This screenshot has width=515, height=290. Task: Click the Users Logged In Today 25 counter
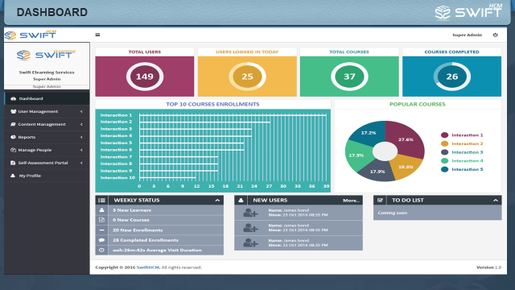point(247,77)
